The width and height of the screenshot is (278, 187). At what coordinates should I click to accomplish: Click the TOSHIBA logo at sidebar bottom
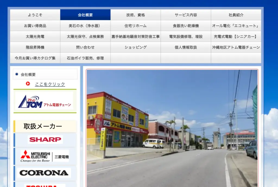tap(45, 185)
